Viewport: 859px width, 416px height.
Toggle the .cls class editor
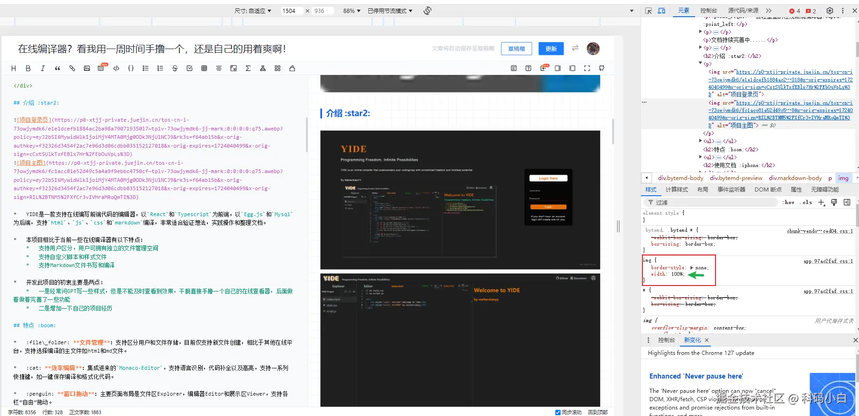click(x=806, y=202)
